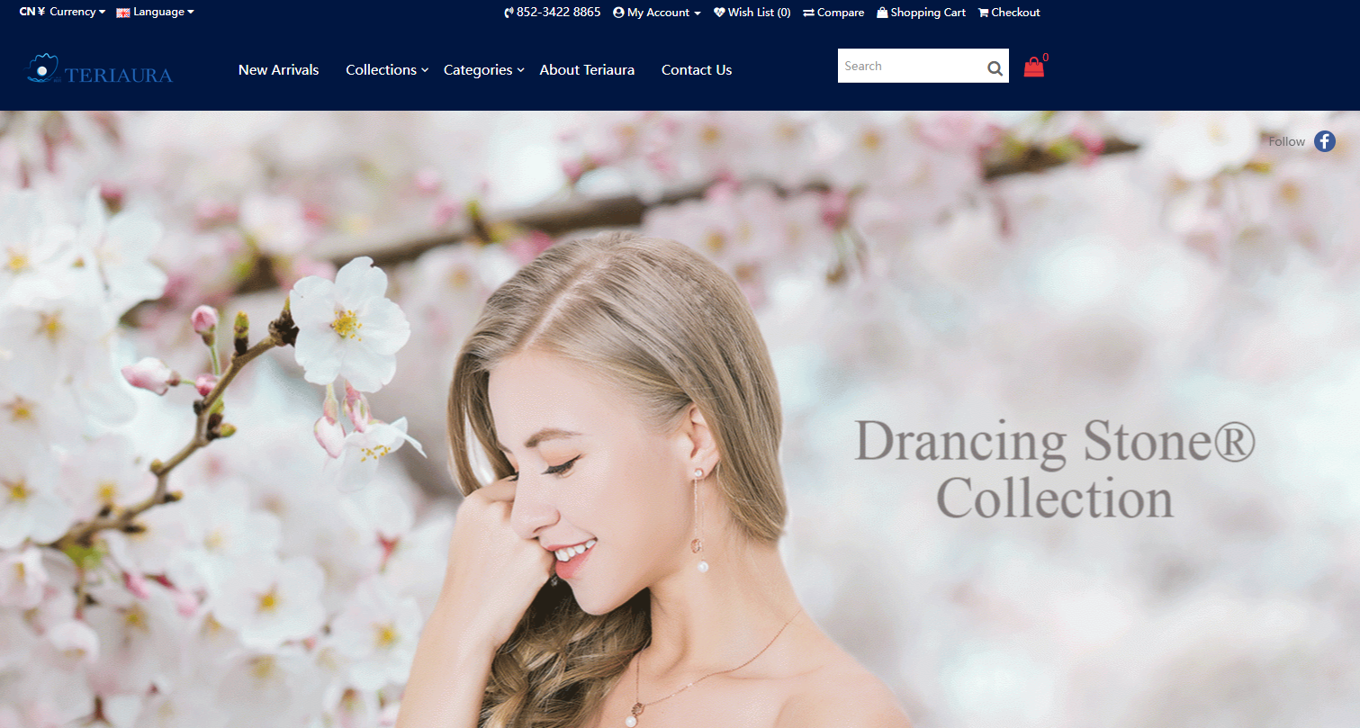This screenshot has height=728, width=1360.
Task: Click the Follow label
Action: [x=1286, y=141]
